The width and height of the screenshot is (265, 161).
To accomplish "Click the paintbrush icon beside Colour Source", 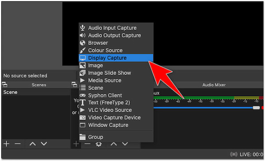I will tap(83, 50).
